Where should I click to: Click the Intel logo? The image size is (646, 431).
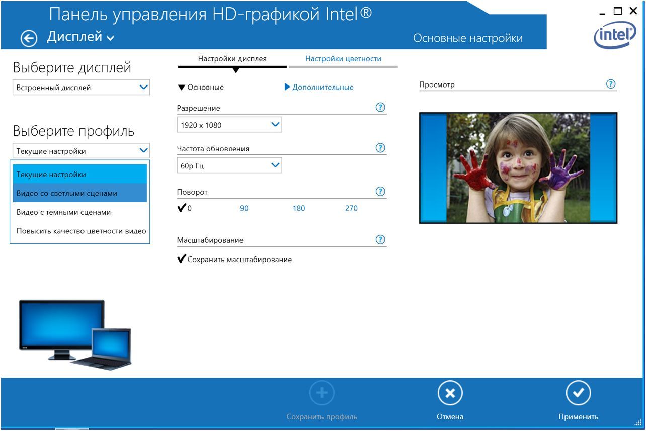[x=614, y=36]
